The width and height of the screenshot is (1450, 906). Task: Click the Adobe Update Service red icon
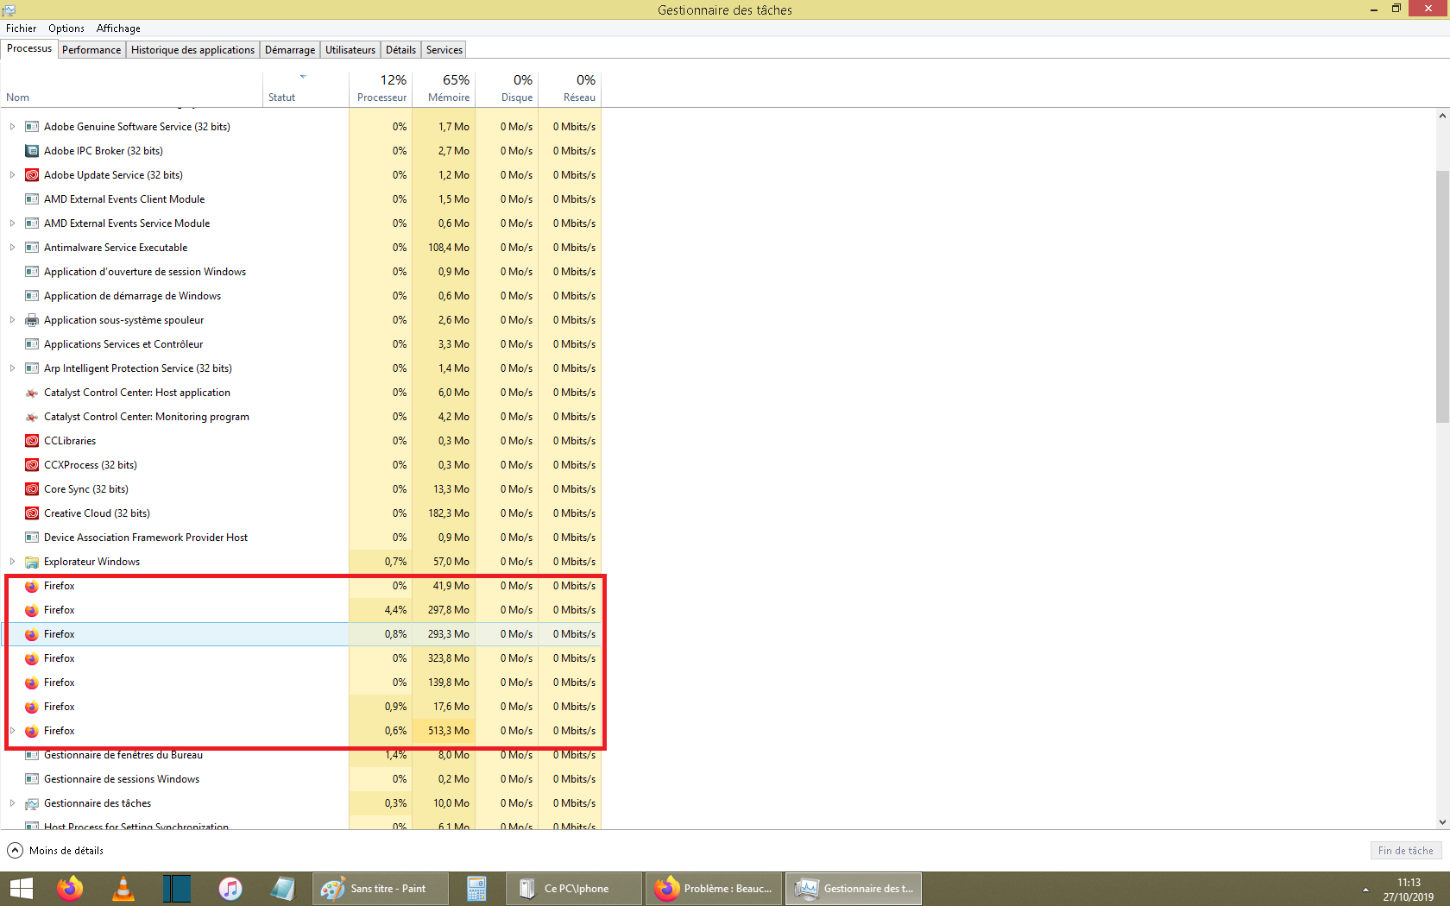tap(32, 175)
